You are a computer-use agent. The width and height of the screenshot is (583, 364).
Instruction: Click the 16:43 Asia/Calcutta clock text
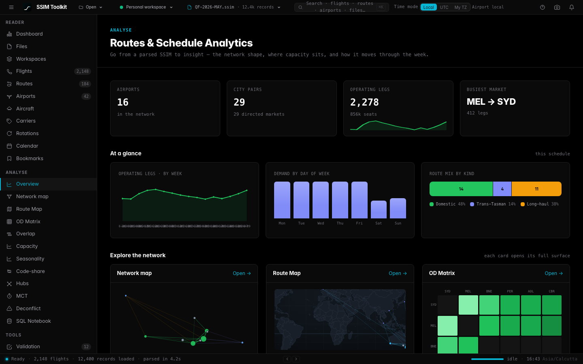(552, 359)
